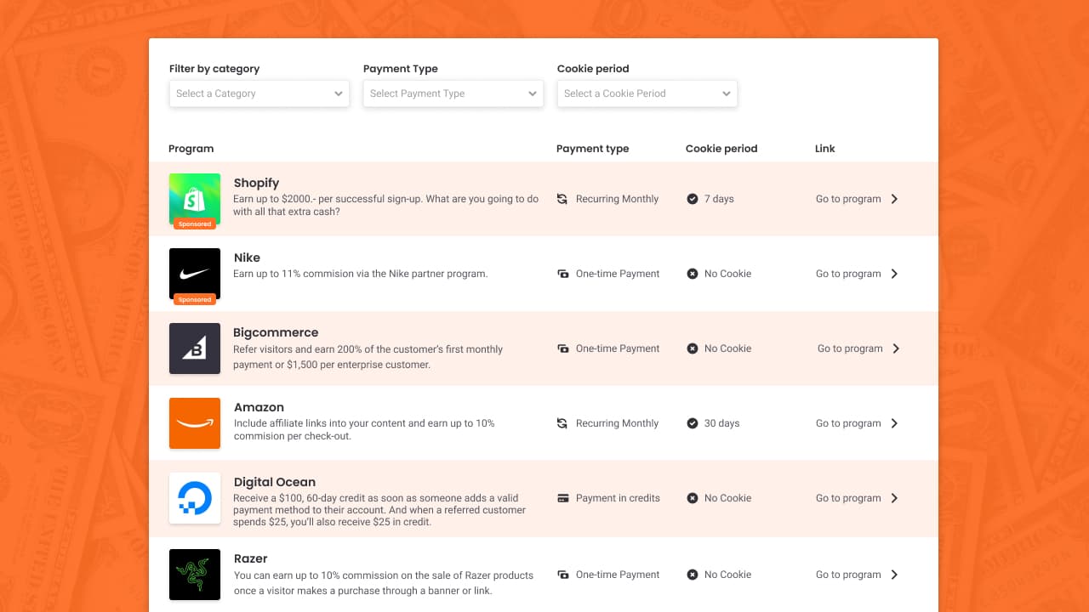
Task: Click the Amazon smile logo
Action: tap(195, 423)
